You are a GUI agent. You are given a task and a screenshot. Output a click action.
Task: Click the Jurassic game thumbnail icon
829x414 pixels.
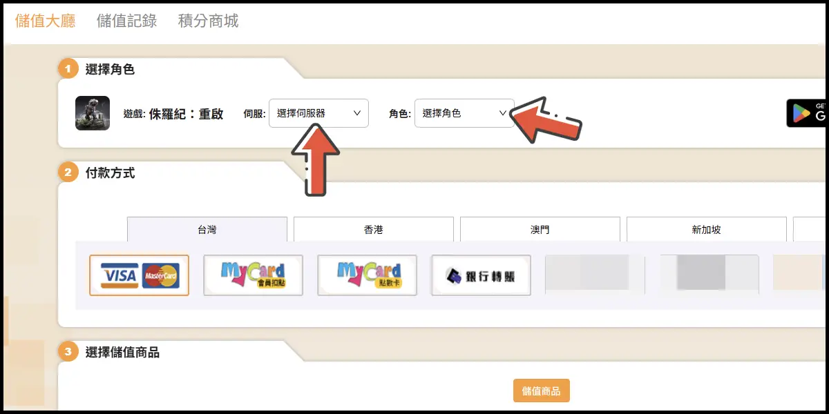click(x=93, y=113)
